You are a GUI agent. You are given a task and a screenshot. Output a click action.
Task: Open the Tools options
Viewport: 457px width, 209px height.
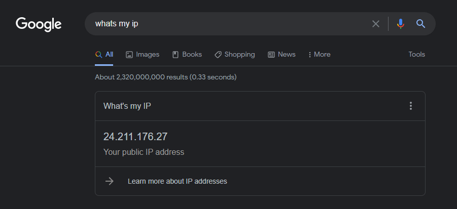[x=416, y=55]
